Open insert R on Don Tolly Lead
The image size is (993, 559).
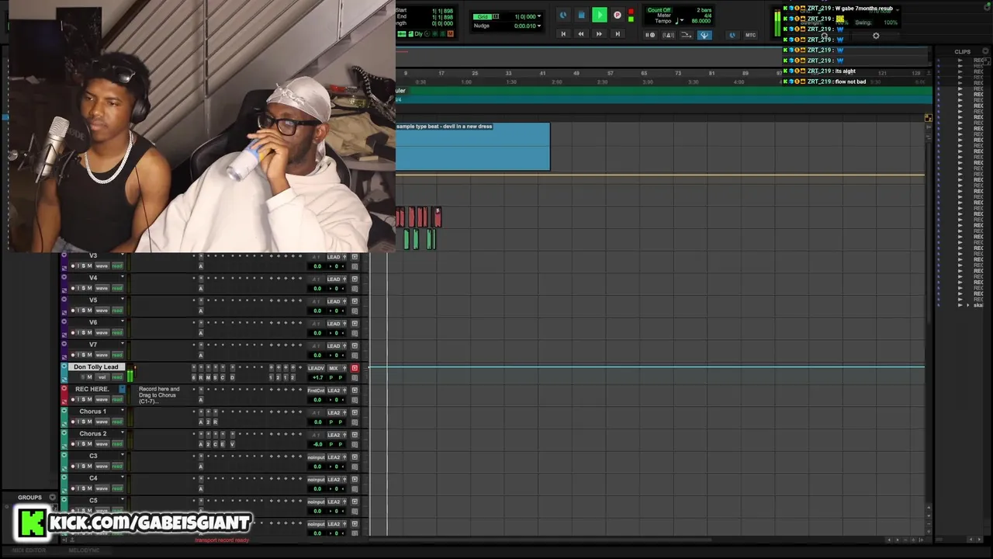pyautogui.click(x=201, y=378)
